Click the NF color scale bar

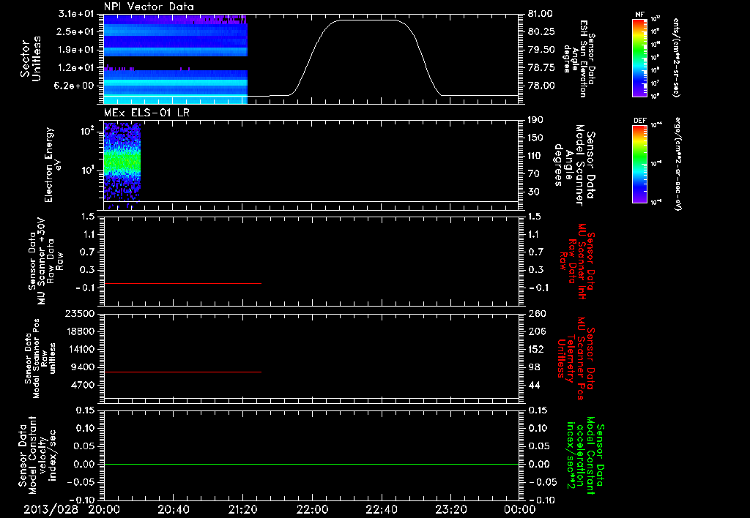tap(640, 57)
